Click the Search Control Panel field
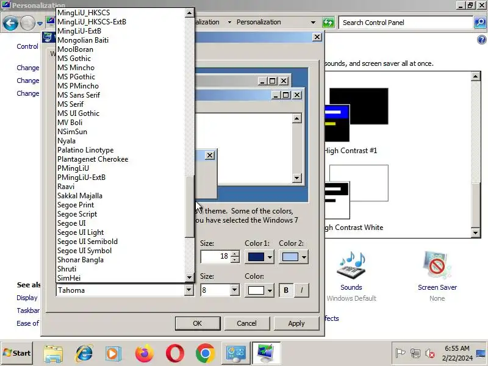This screenshot has width=488, height=366. pyautogui.click(x=406, y=23)
